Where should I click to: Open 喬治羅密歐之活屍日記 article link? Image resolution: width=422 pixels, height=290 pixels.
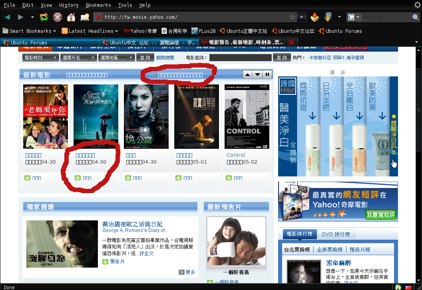[132, 224]
